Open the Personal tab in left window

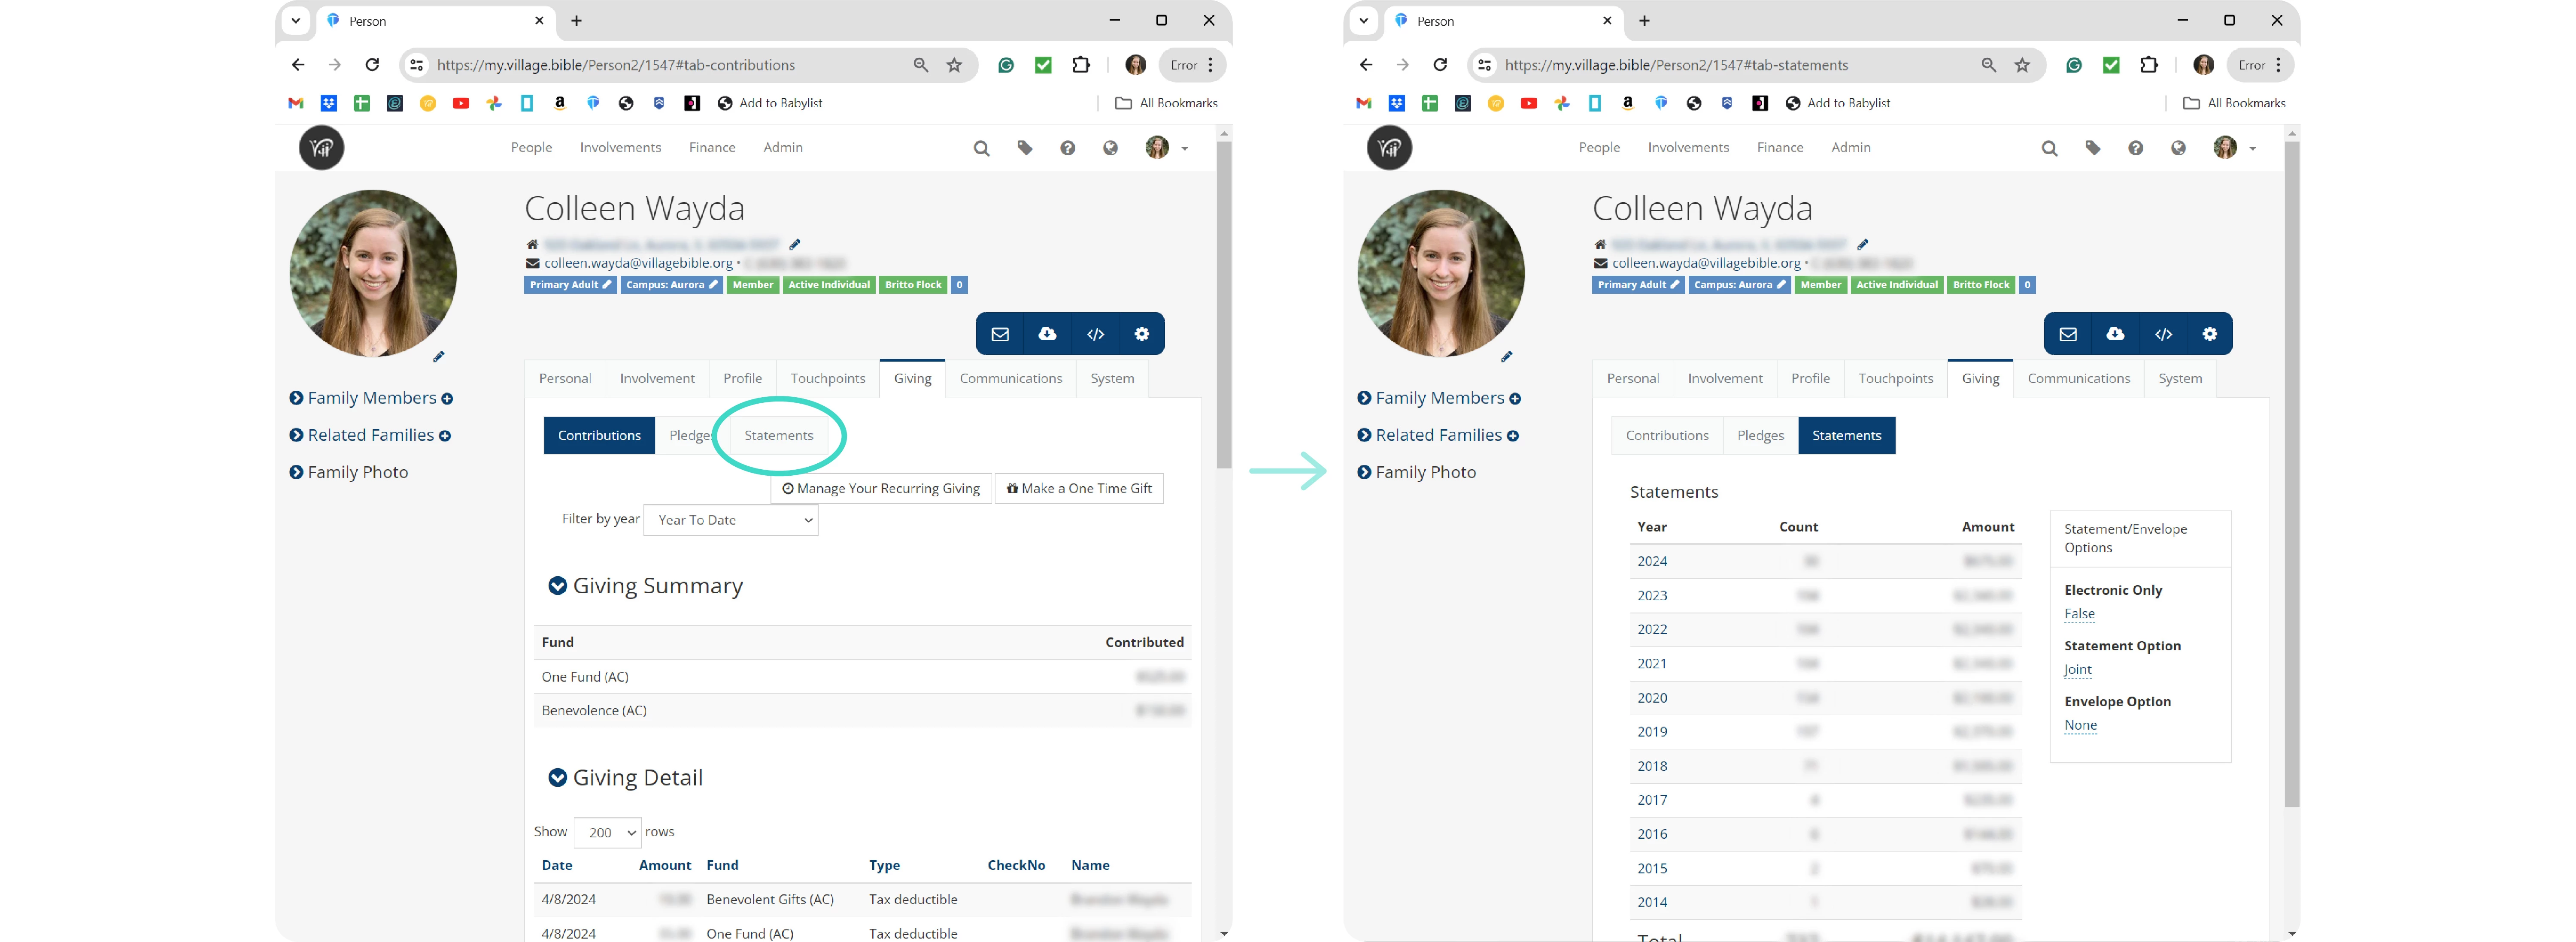tap(565, 379)
